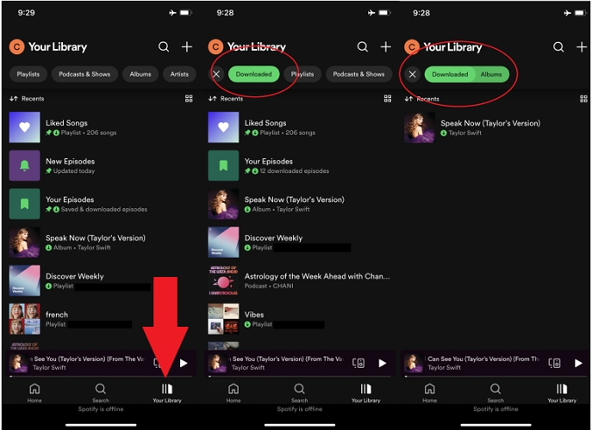
Task: Toggle off Downloaded filter on middle screen
Action: [x=253, y=74]
